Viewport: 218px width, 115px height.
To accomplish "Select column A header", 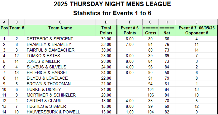I will click(x=4, y=22).
